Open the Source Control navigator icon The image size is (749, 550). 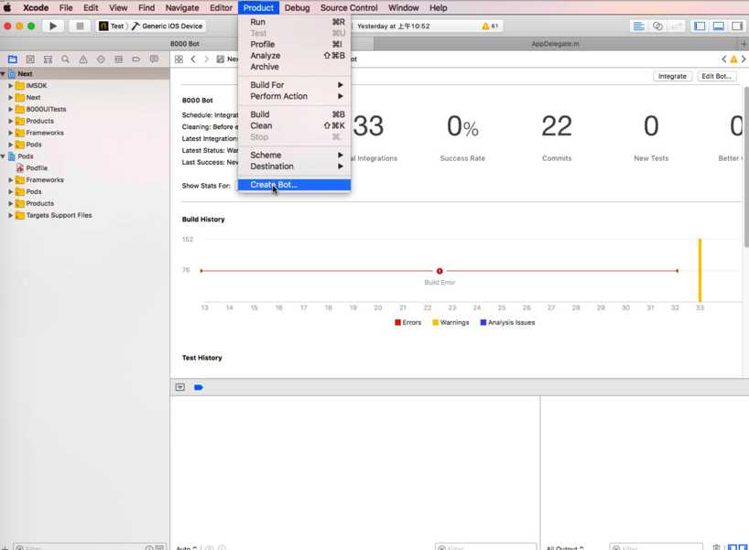[30, 59]
